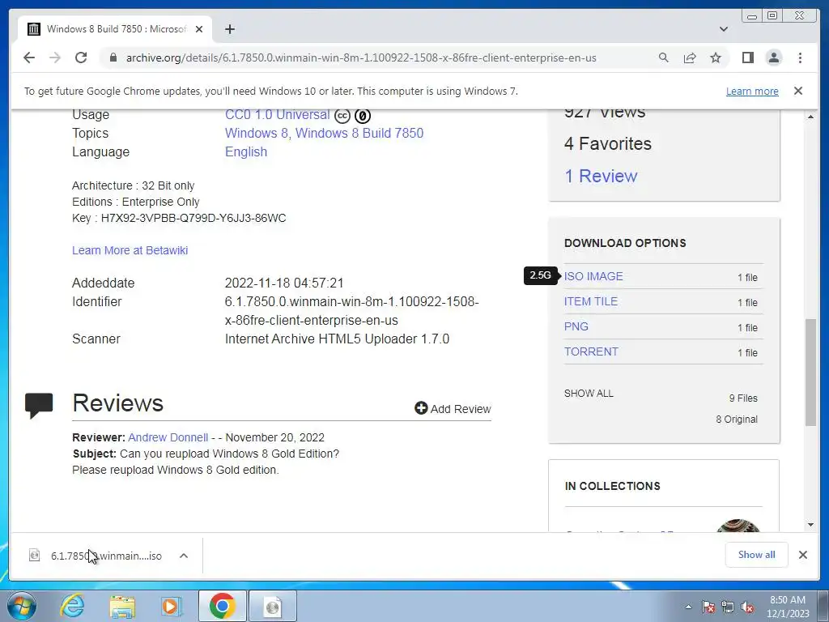
Task: Follow the Learn More at Betawiki link
Action: (130, 250)
